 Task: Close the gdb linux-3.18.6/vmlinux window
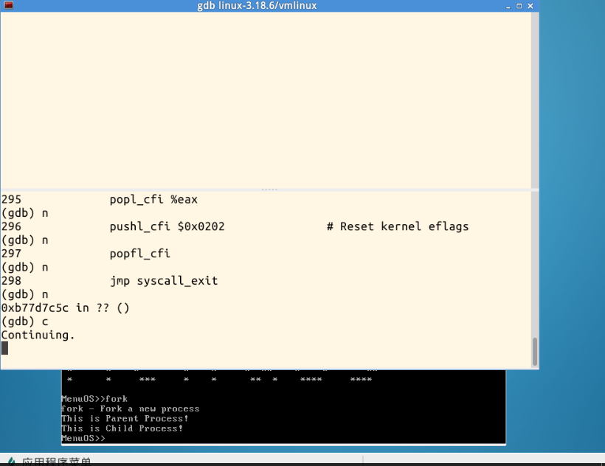point(530,6)
